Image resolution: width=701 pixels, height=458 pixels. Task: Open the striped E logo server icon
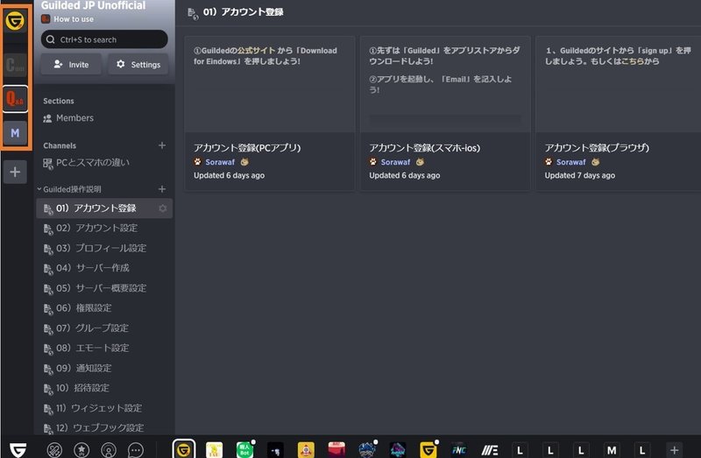490,449
